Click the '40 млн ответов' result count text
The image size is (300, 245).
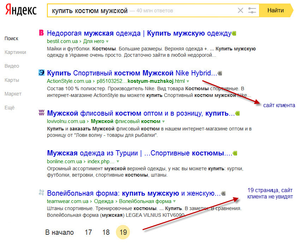(x=155, y=11)
